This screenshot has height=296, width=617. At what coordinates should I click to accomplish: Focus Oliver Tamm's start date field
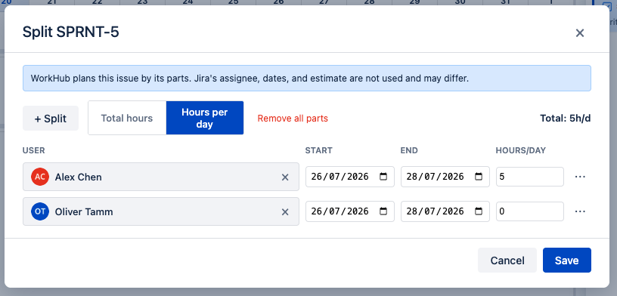click(350, 211)
